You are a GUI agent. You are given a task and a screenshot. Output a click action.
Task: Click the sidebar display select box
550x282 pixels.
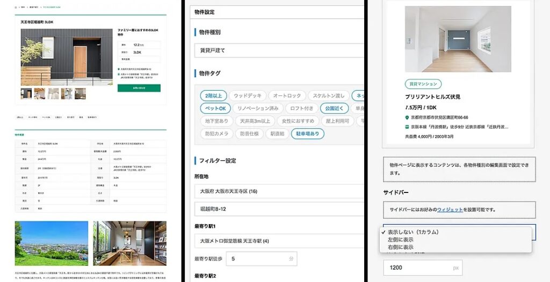[459, 232]
